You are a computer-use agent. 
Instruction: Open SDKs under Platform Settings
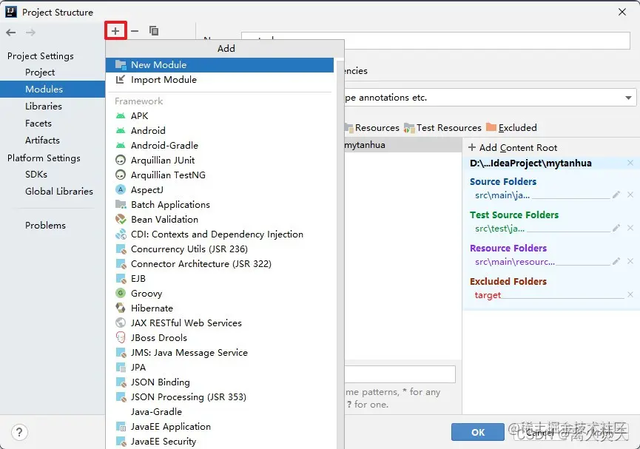click(x=36, y=175)
